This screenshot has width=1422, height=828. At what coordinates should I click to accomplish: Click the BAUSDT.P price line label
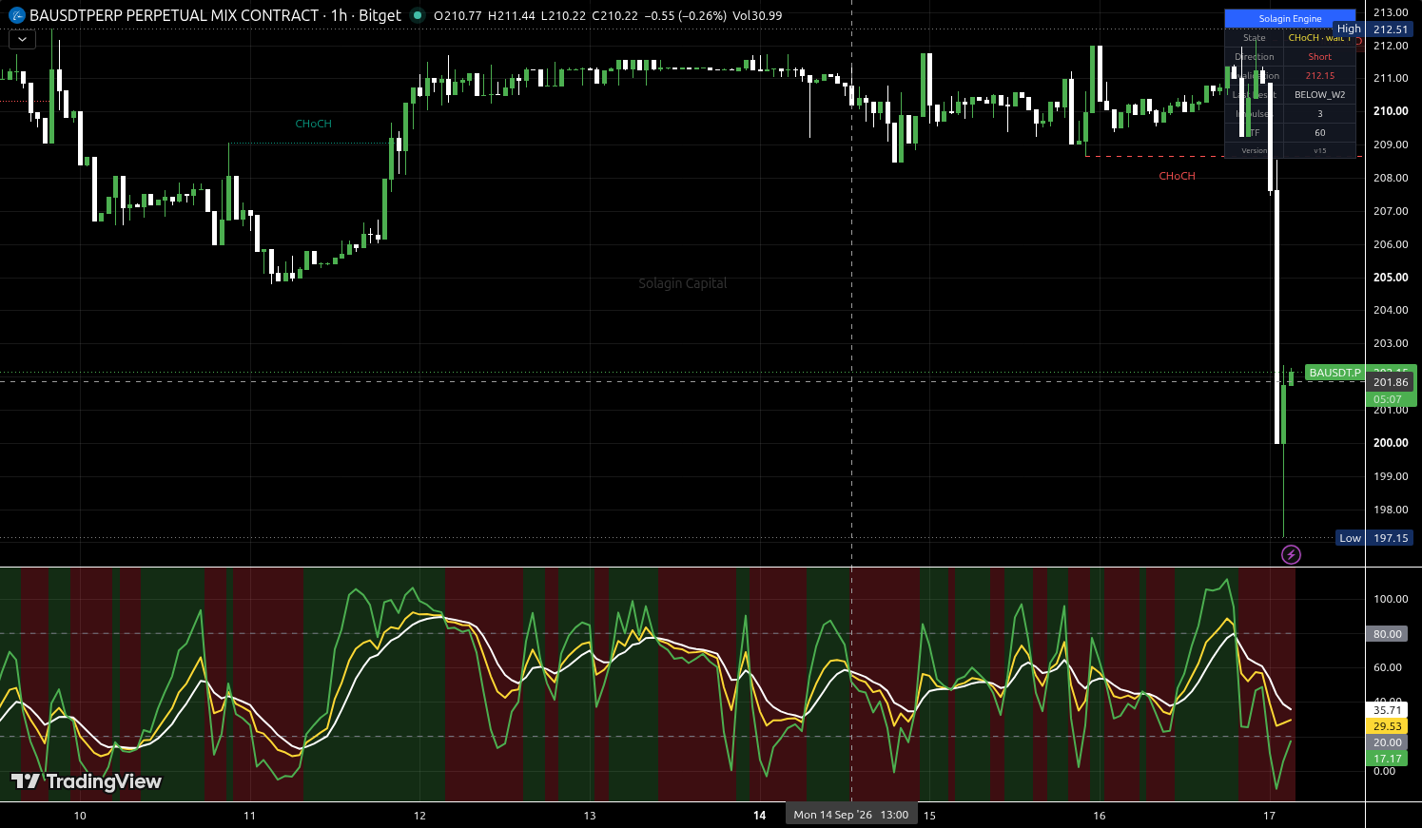1335,373
